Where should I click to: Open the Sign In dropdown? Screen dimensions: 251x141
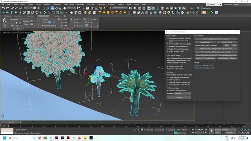(214, 4)
